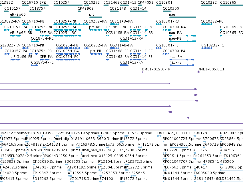The width and height of the screenshot is (243, 183).
Task: Click transcript CG10254-RC
Action: pyautogui.click(x=65, y=33)
